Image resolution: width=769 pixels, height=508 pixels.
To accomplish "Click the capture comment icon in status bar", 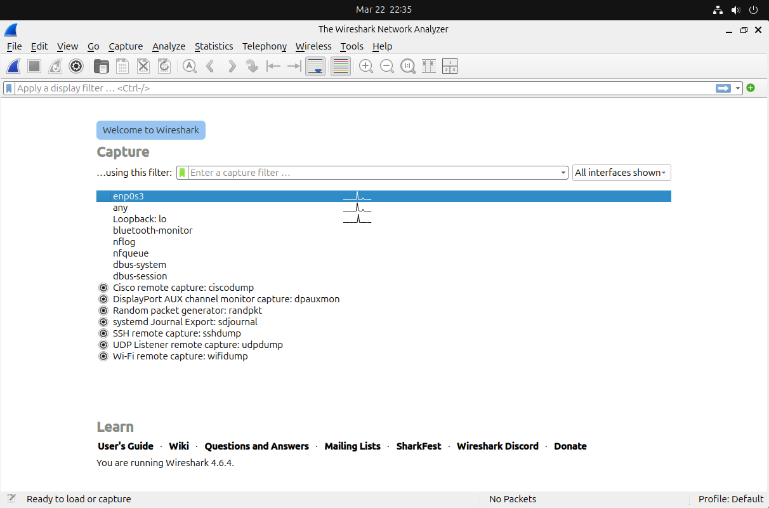I will (x=11, y=498).
